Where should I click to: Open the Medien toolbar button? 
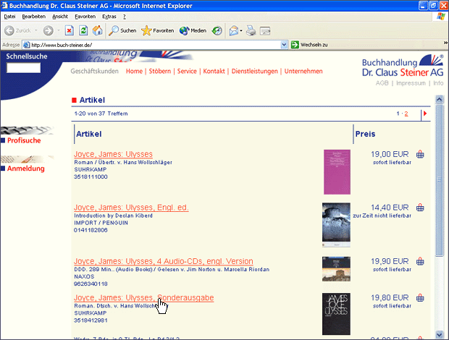pos(193,30)
